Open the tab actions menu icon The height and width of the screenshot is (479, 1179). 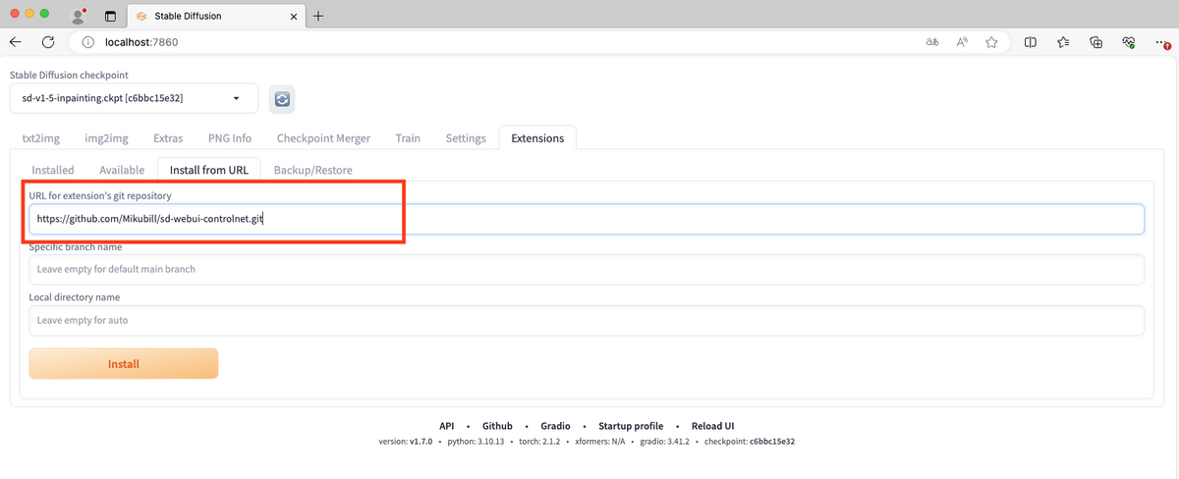coord(109,17)
